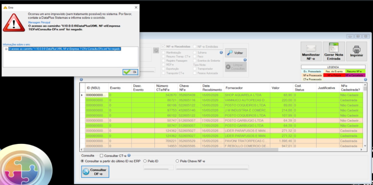Click grid horizontal scrollbar right arrow
This screenshot has width=373, height=185.
[x=361, y=149]
